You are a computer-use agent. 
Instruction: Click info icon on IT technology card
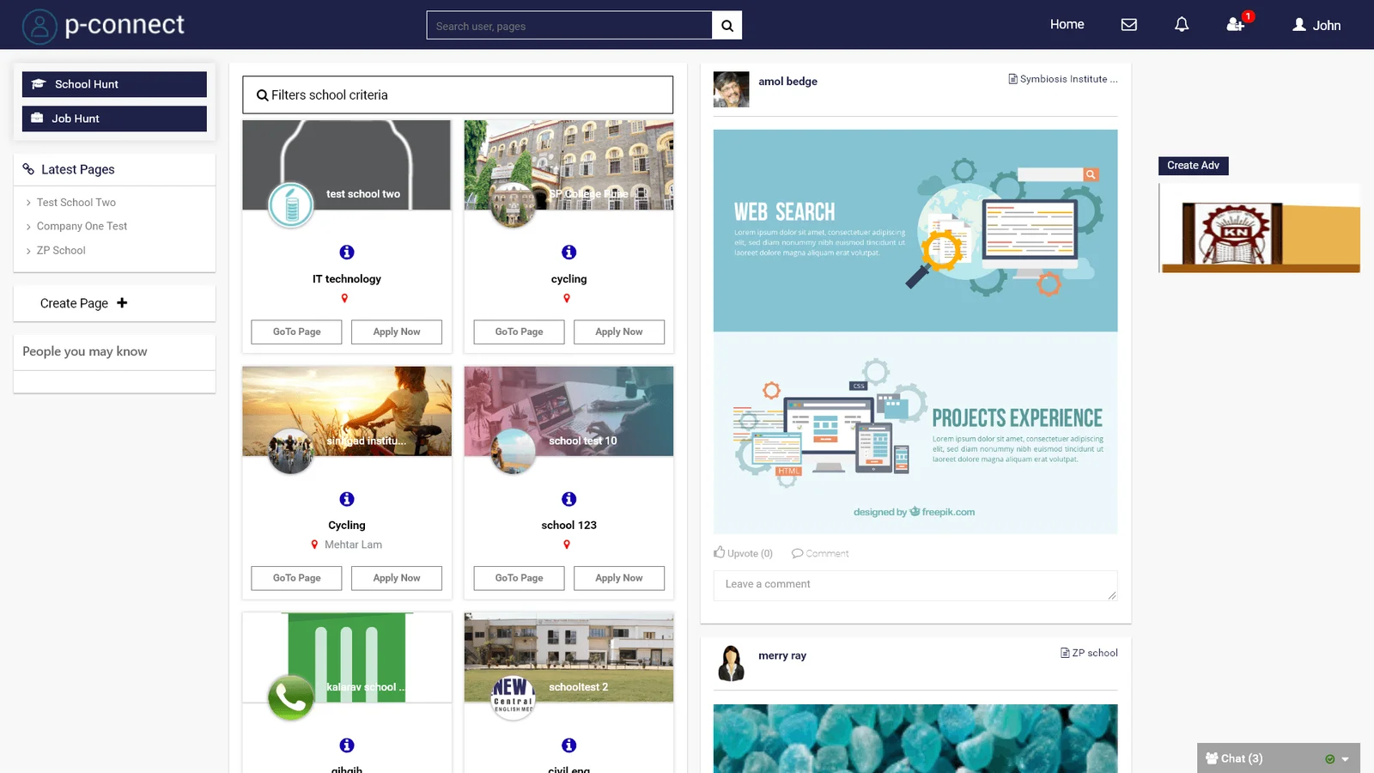click(347, 253)
